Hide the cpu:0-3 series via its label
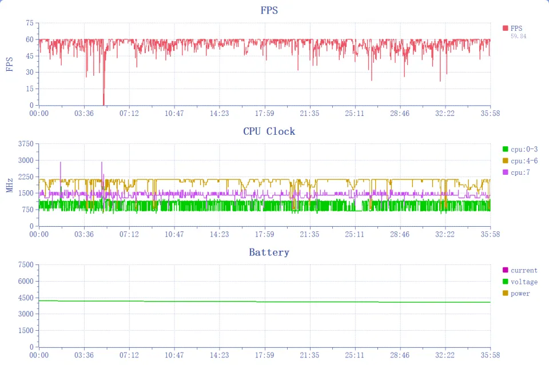 524,149
